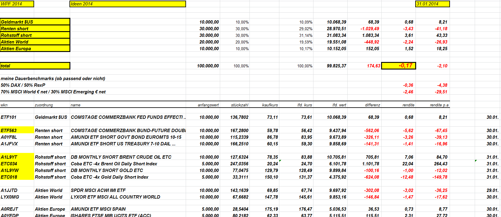
Task: Select the 'kaufkurs' column header
Action: point(270,105)
